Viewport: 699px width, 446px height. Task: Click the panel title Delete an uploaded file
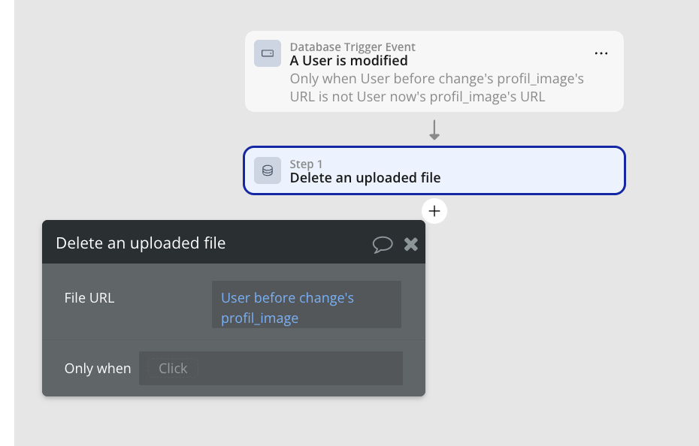(141, 243)
